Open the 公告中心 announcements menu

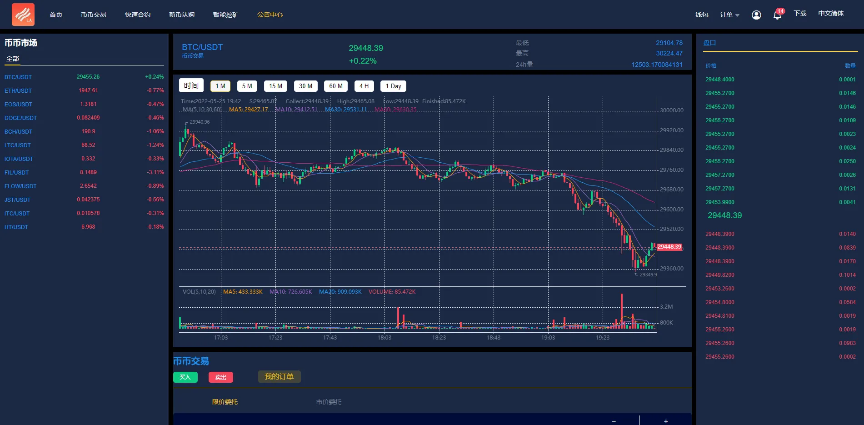click(x=270, y=15)
